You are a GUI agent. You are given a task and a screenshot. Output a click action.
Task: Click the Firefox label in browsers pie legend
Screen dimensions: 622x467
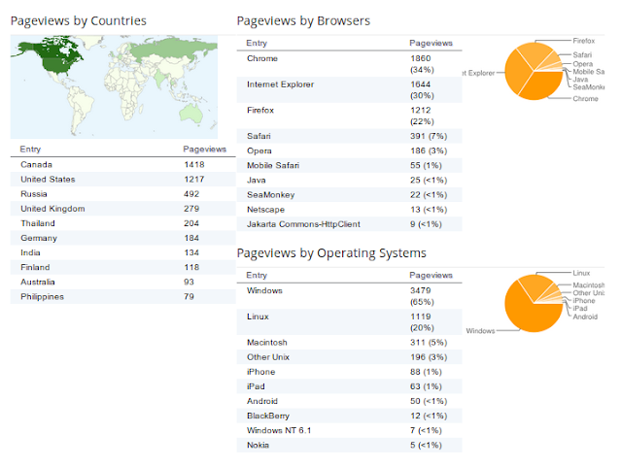(x=583, y=41)
